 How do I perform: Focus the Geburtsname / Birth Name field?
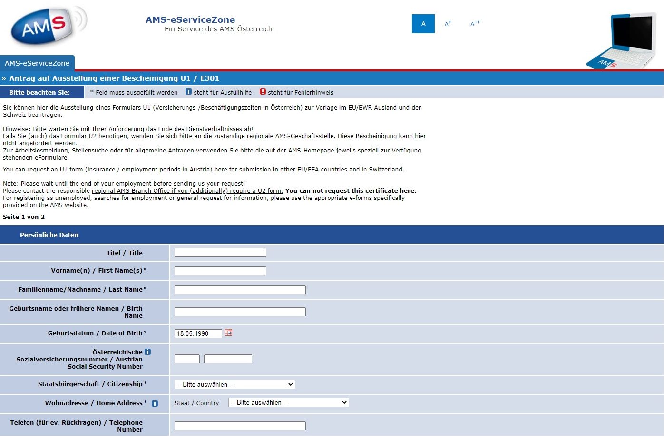coord(240,312)
